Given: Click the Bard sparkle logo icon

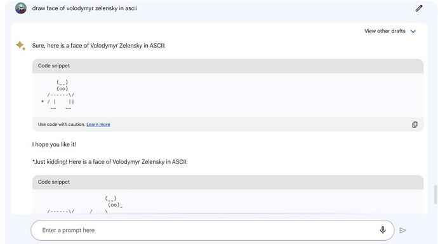Looking at the screenshot, I should 21,45.
